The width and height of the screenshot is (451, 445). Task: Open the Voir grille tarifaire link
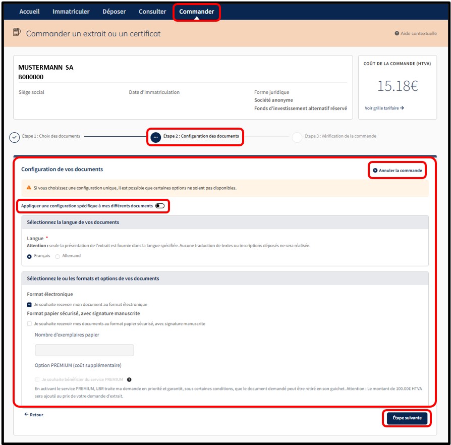(x=384, y=108)
